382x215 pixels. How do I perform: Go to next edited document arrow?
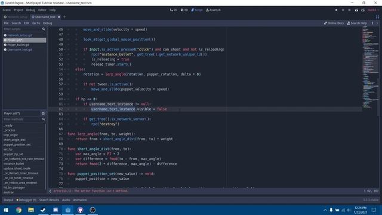[377, 23]
